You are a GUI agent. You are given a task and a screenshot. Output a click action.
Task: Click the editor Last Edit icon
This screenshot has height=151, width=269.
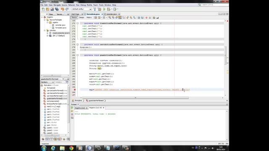(x=96, y=18)
